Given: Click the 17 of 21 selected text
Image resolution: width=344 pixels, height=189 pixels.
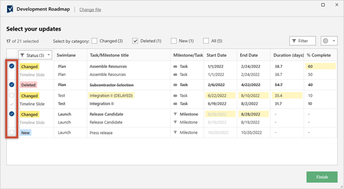Looking at the screenshot, I should coord(23,41).
